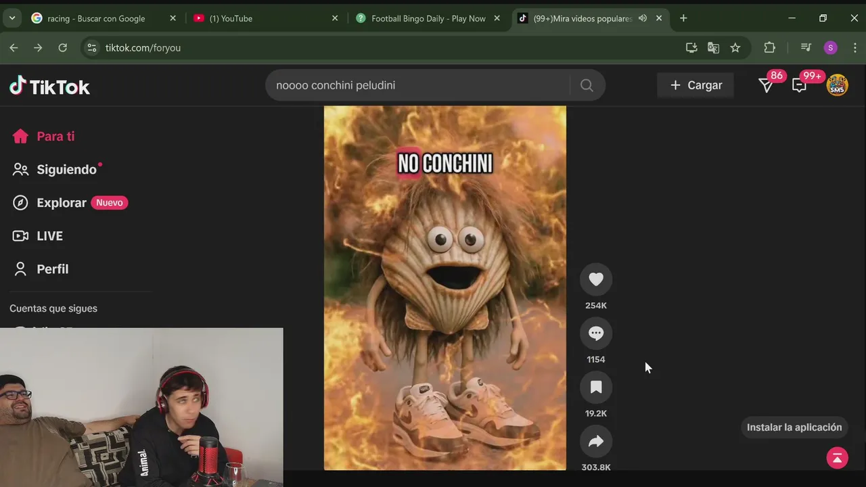The width and height of the screenshot is (866, 487).
Task: Open profile avatar menu in TikTok header
Action: click(x=838, y=85)
